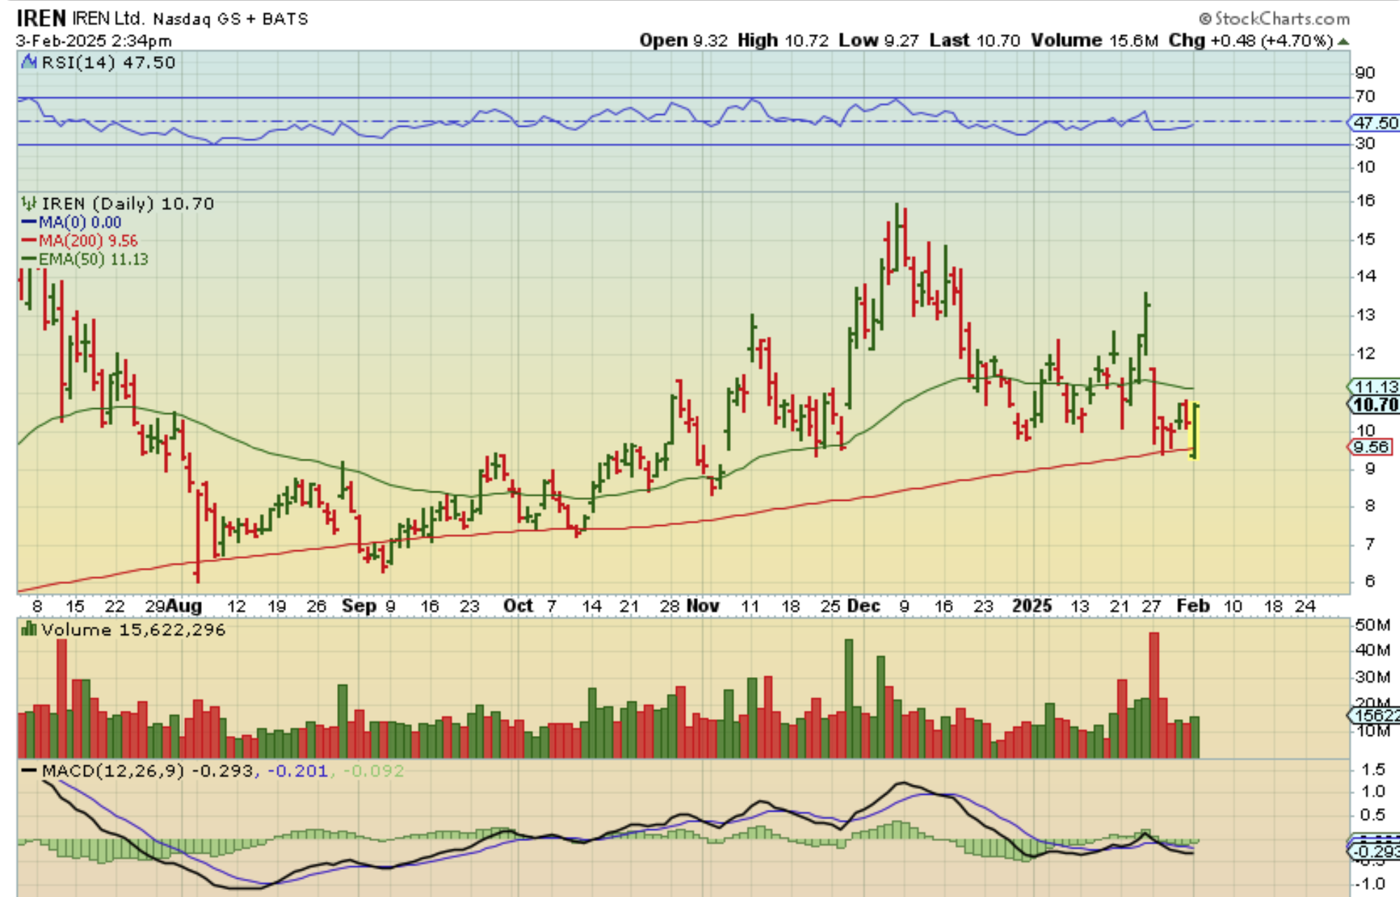Click the 10.70 last price tag
The height and width of the screenshot is (897, 1400).
click(1375, 405)
